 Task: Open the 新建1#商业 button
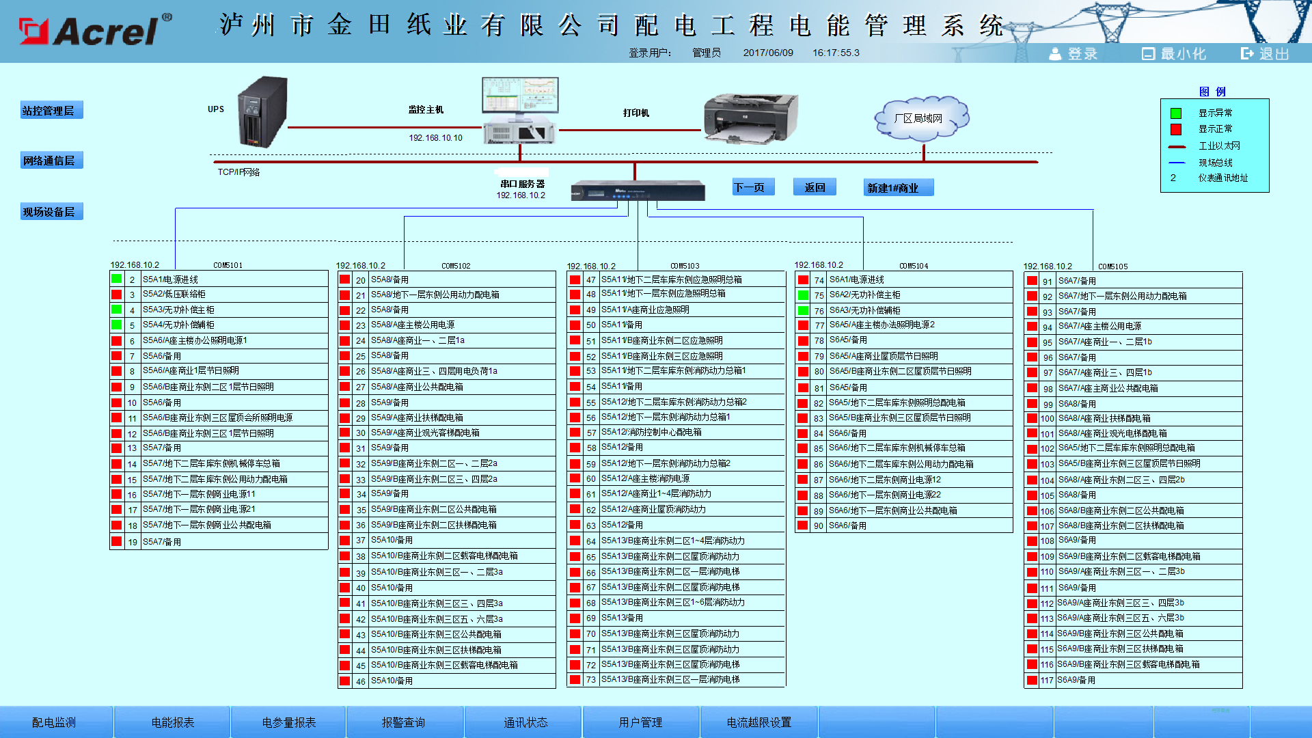click(x=899, y=188)
